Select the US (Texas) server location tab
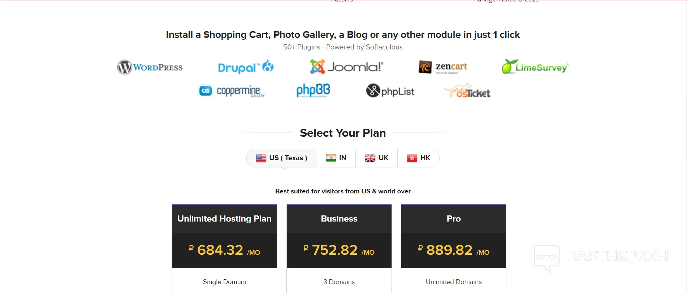Image resolution: width=687 pixels, height=293 pixels. click(x=281, y=158)
